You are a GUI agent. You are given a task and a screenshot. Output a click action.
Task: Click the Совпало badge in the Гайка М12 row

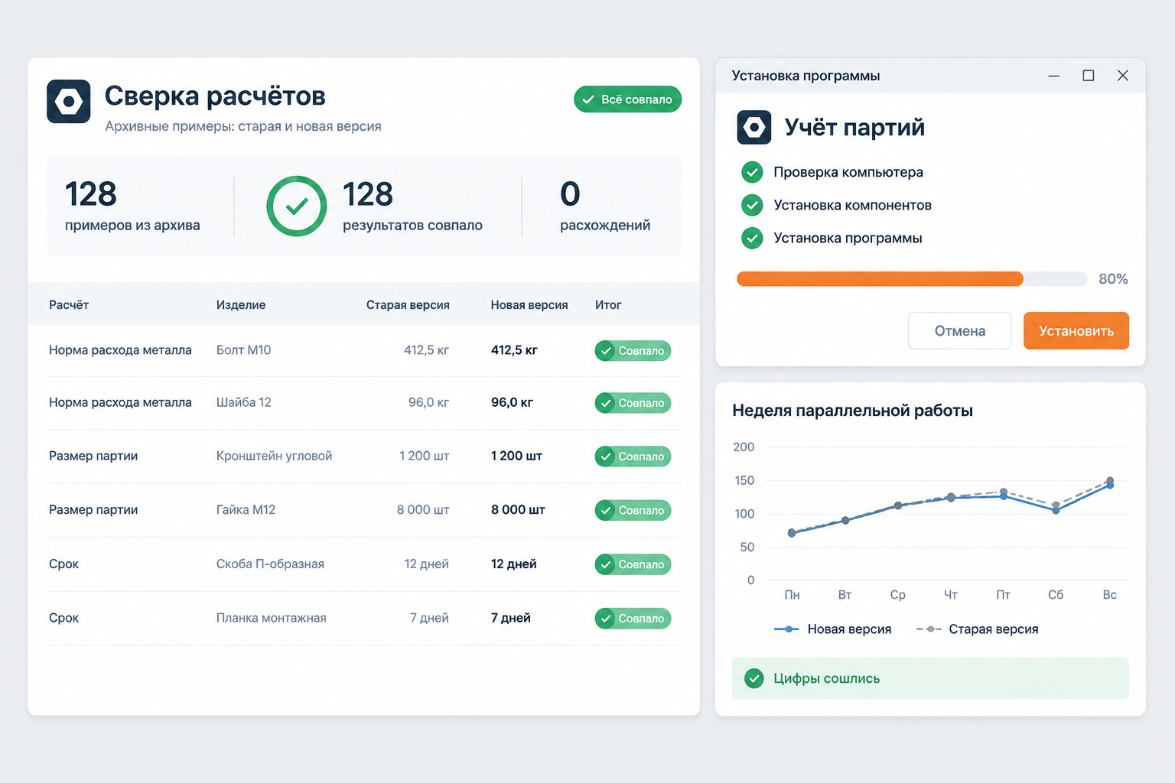tap(633, 510)
